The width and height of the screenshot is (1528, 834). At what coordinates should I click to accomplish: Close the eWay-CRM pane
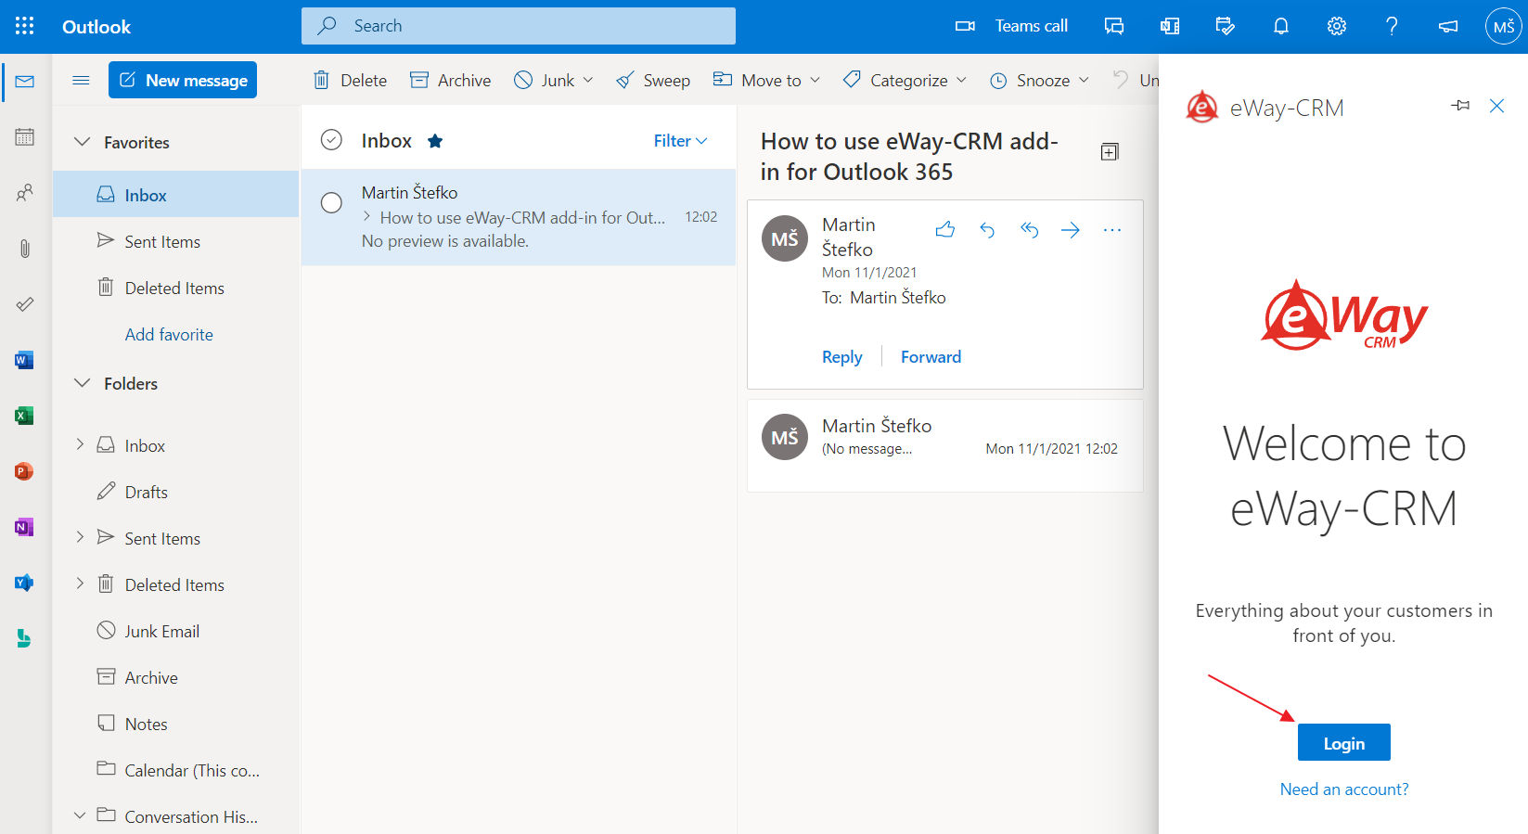point(1496,106)
